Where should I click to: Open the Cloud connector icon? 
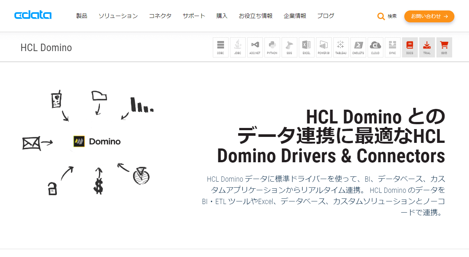coord(375,47)
